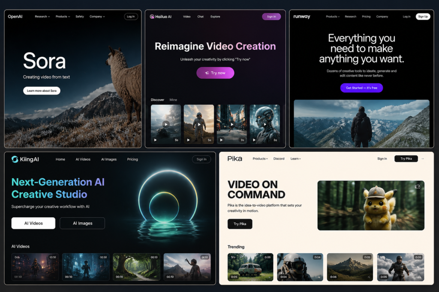Click the Try now button on Hailuo AI
Screen dimensions: 439x292
pos(215,73)
